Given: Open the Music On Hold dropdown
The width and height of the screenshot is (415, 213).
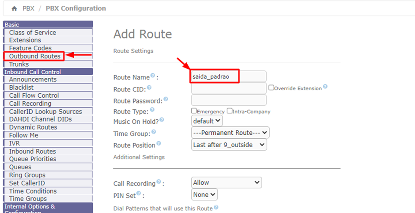Looking at the screenshot, I should pos(207,121).
